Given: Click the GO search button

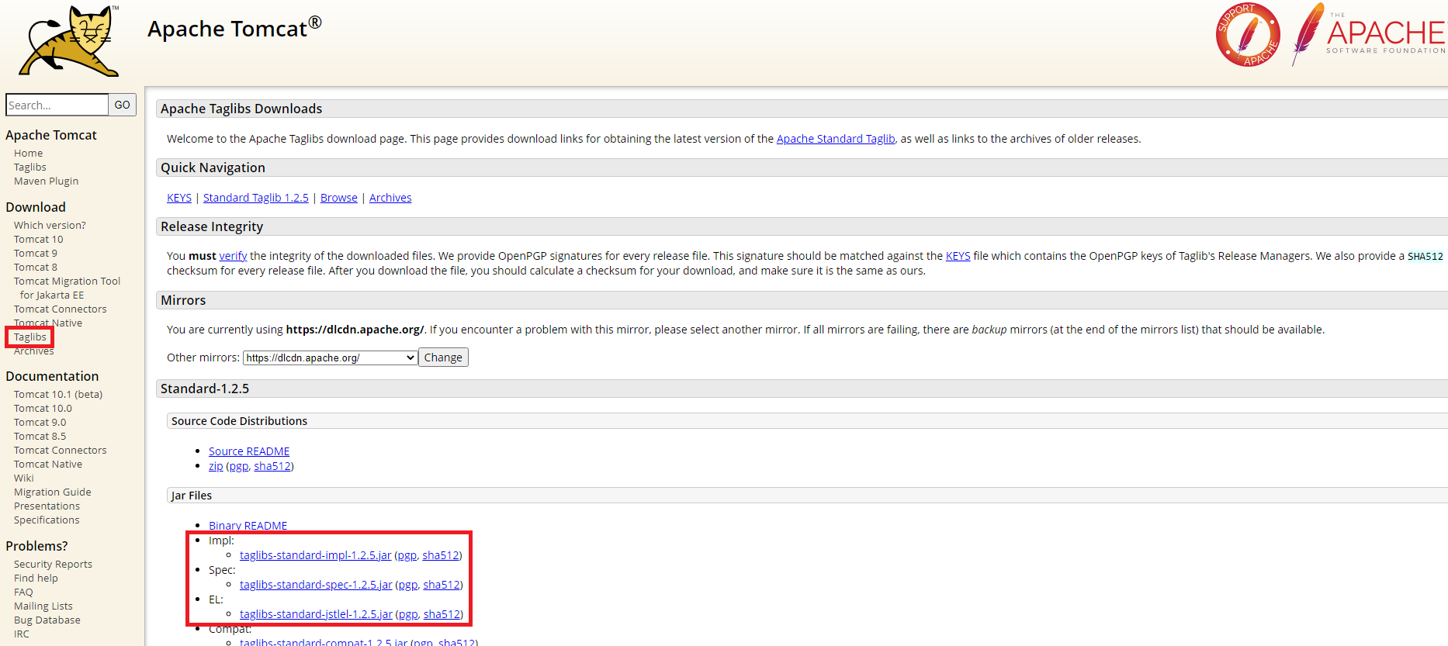Looking at the screenshot, I should click(123, 105).
